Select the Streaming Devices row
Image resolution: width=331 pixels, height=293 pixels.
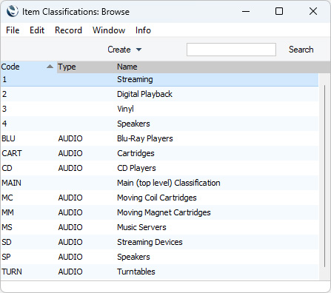pyautogui.click(x=159, y=242)
